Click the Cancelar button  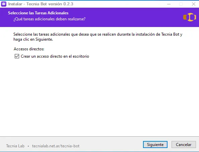184,144
